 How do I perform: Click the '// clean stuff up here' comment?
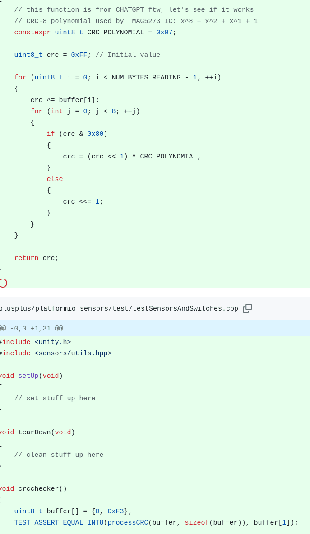tap(59, 455)
